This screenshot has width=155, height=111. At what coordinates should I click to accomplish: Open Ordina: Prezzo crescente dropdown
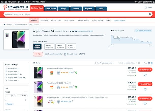104,63
